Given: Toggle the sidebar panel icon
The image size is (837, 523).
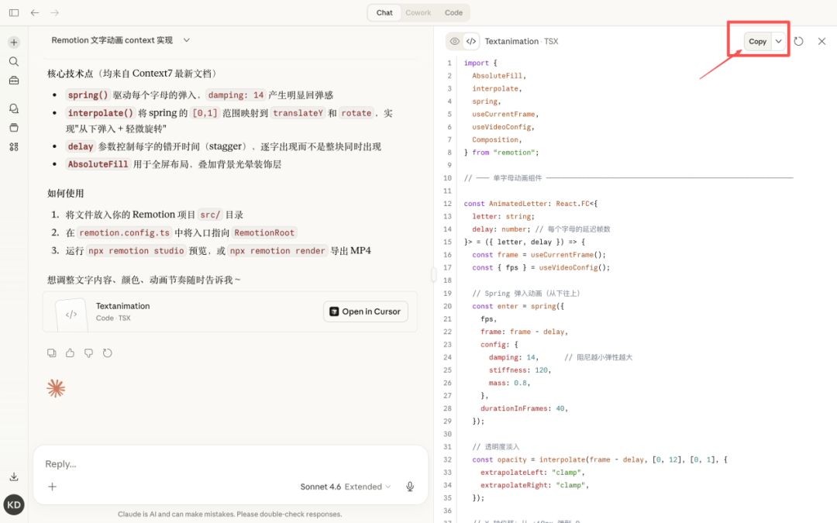Looking at the screenshot, I should point(14,12).
